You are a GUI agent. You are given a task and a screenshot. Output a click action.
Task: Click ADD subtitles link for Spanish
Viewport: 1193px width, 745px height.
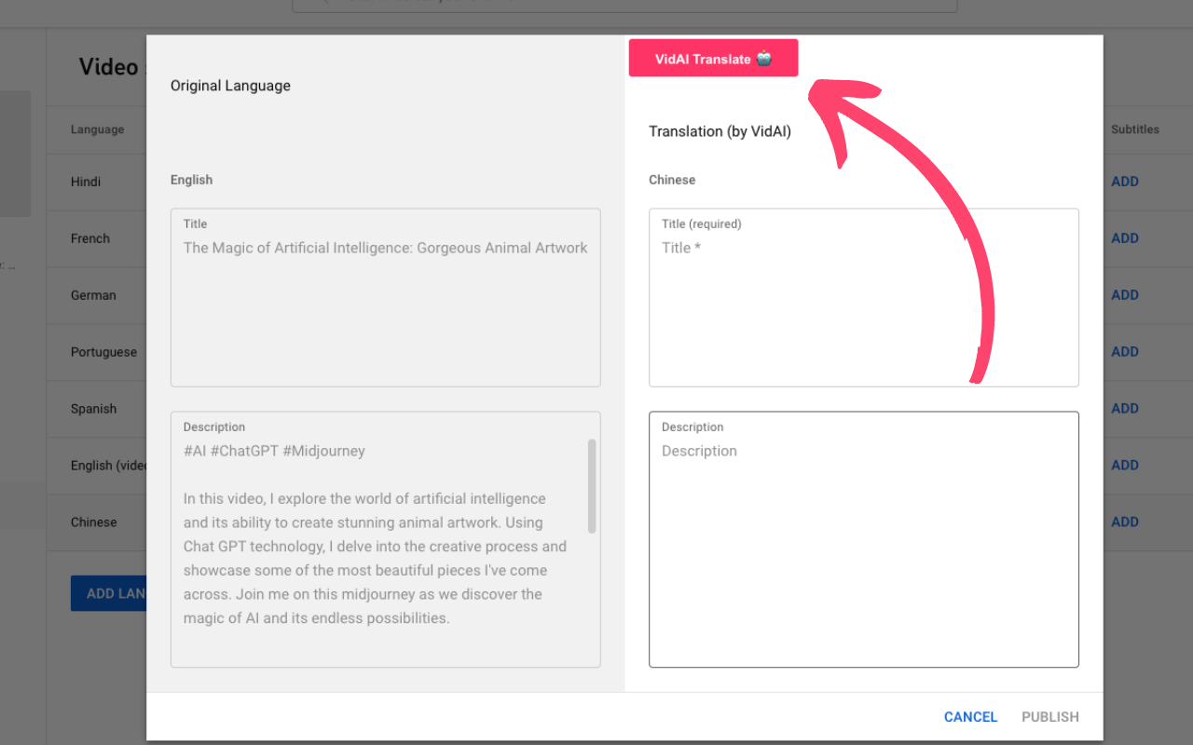[x=1125, y=409]
